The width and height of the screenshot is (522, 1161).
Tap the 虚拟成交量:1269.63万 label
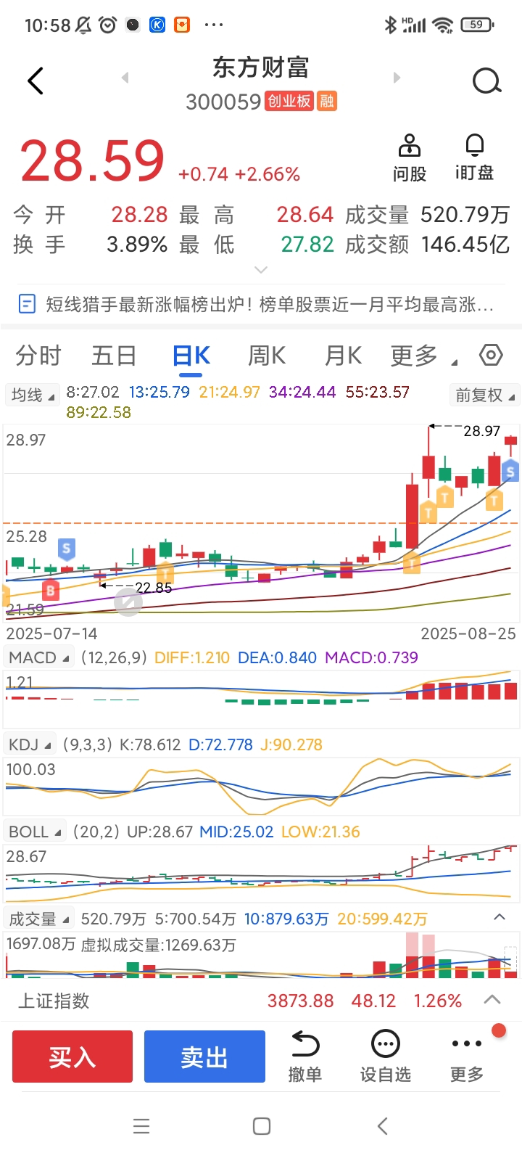[x=158, y=945]
